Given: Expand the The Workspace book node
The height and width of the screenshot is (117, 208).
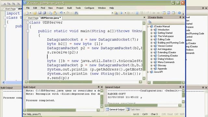Looking at the screenshot, I should click(151, 36).
